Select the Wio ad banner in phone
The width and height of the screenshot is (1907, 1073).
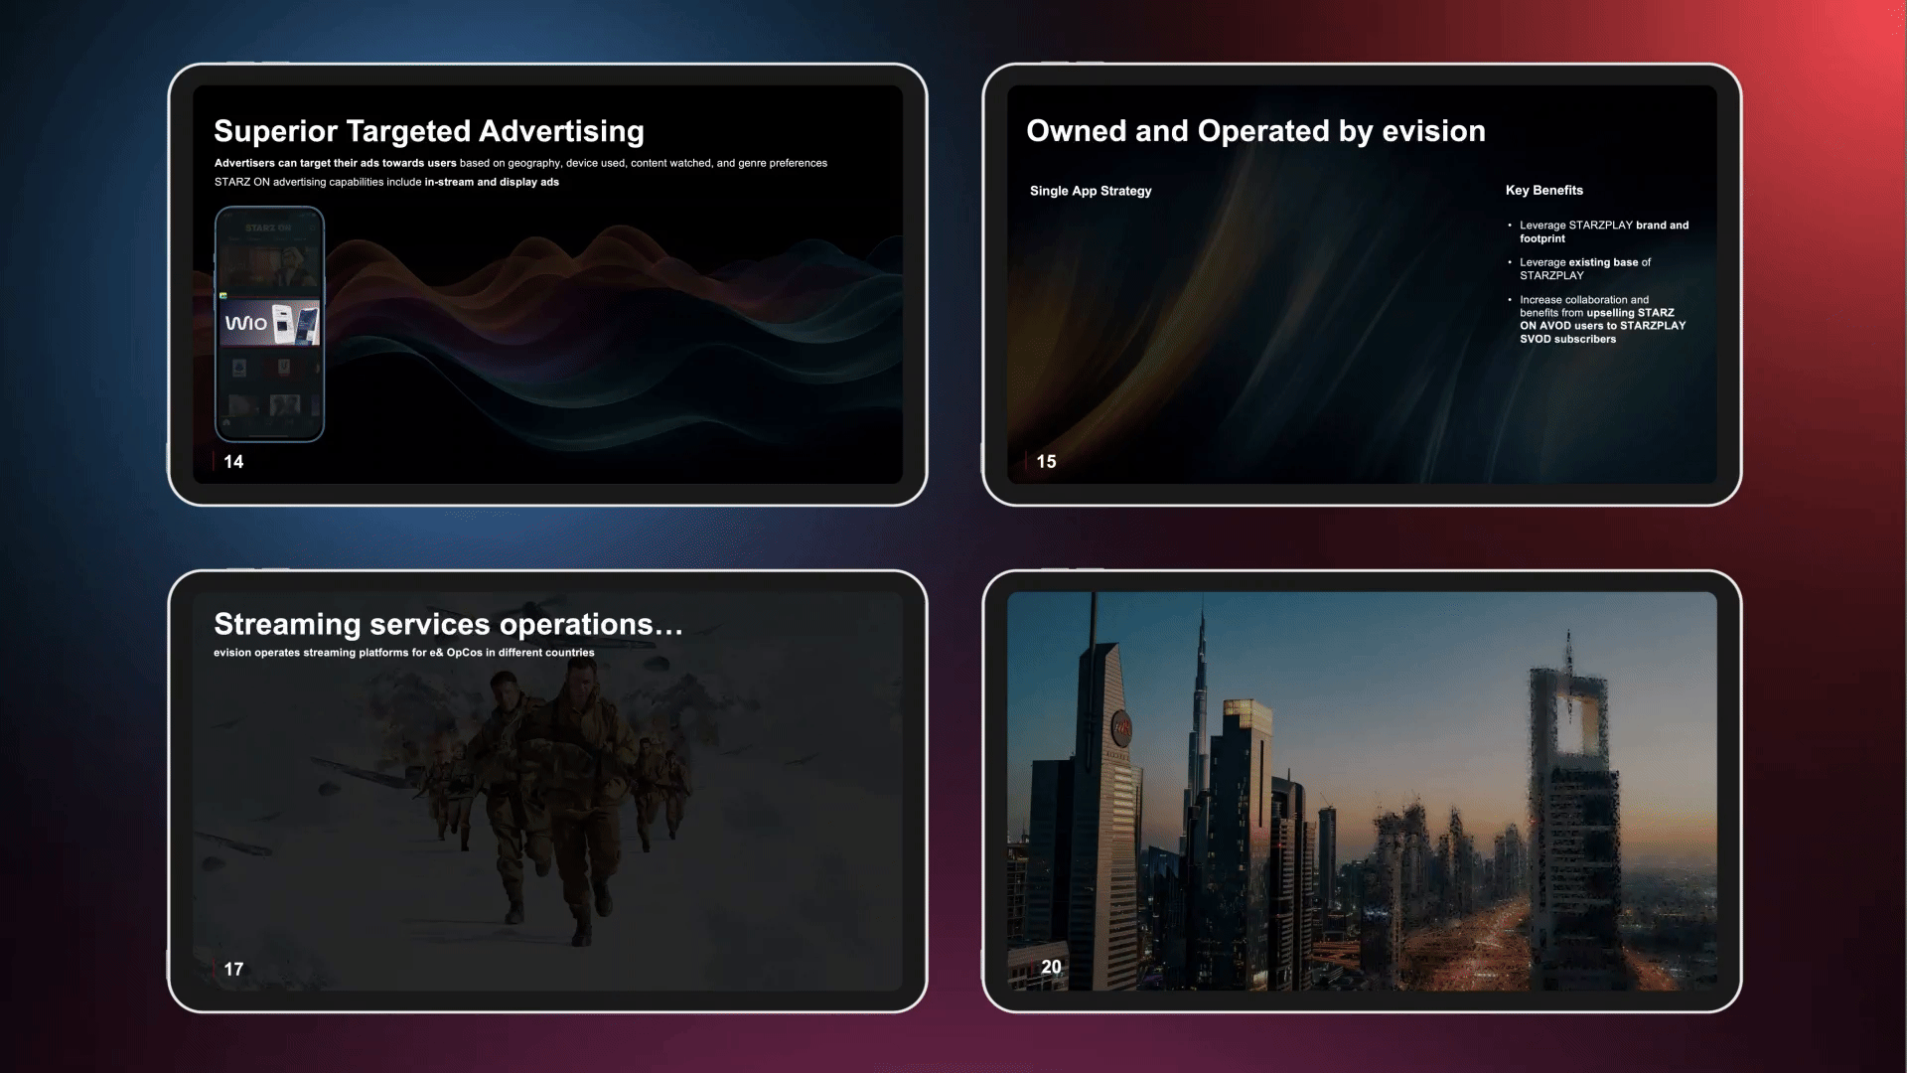coord(269,323)
